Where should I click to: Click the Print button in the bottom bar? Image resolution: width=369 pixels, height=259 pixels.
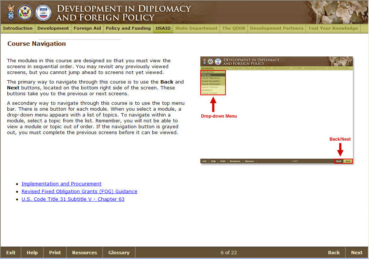tap(55, 253)
